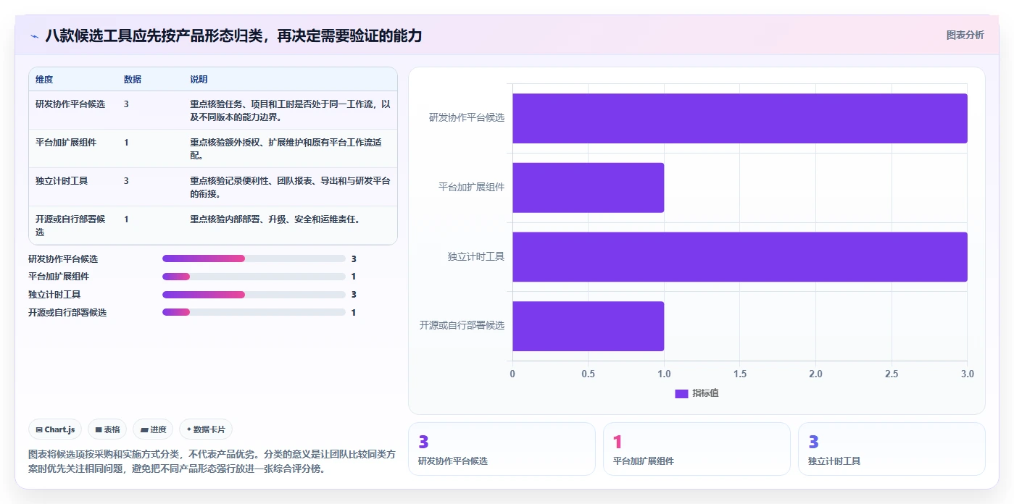Click the 开源或自行部署候选 chart bar

click(588, 326)
